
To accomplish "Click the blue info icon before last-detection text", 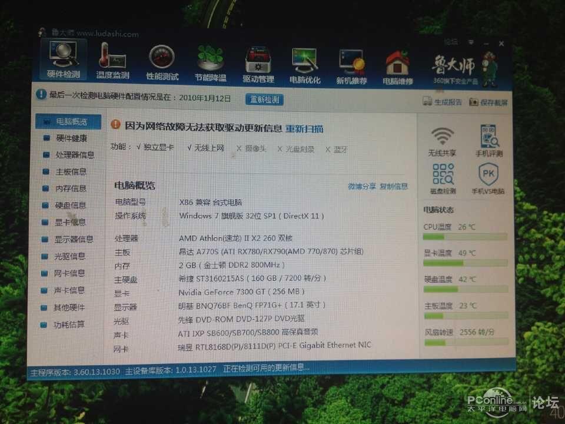I will 41,94.
